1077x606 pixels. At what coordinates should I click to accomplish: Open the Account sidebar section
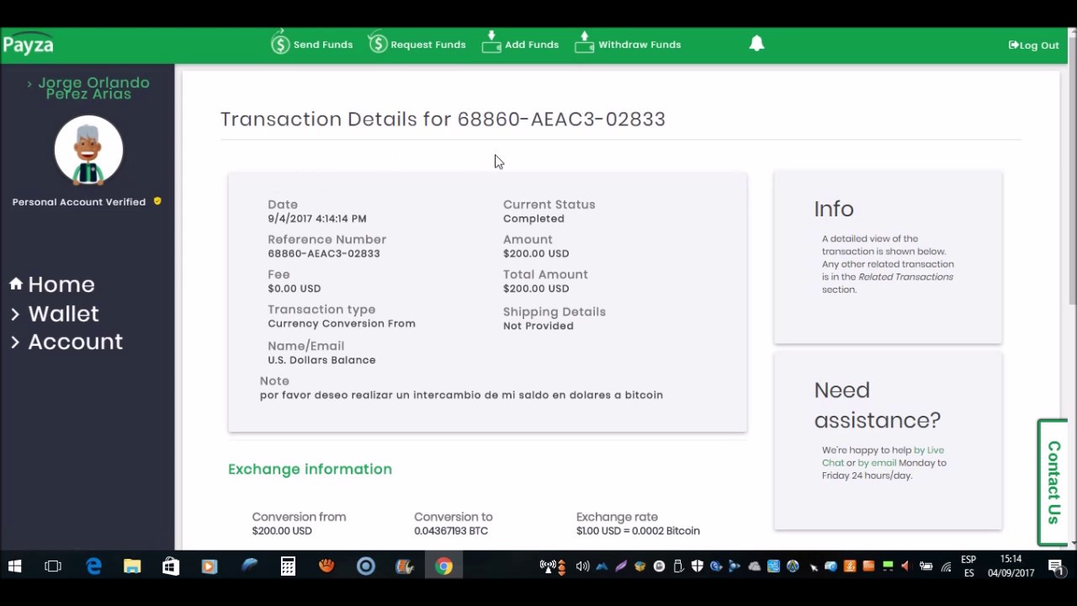tap(75, 342)
